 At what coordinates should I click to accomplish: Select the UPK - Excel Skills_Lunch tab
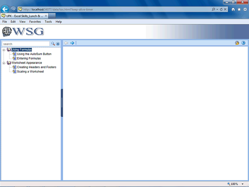pos(24,16)
